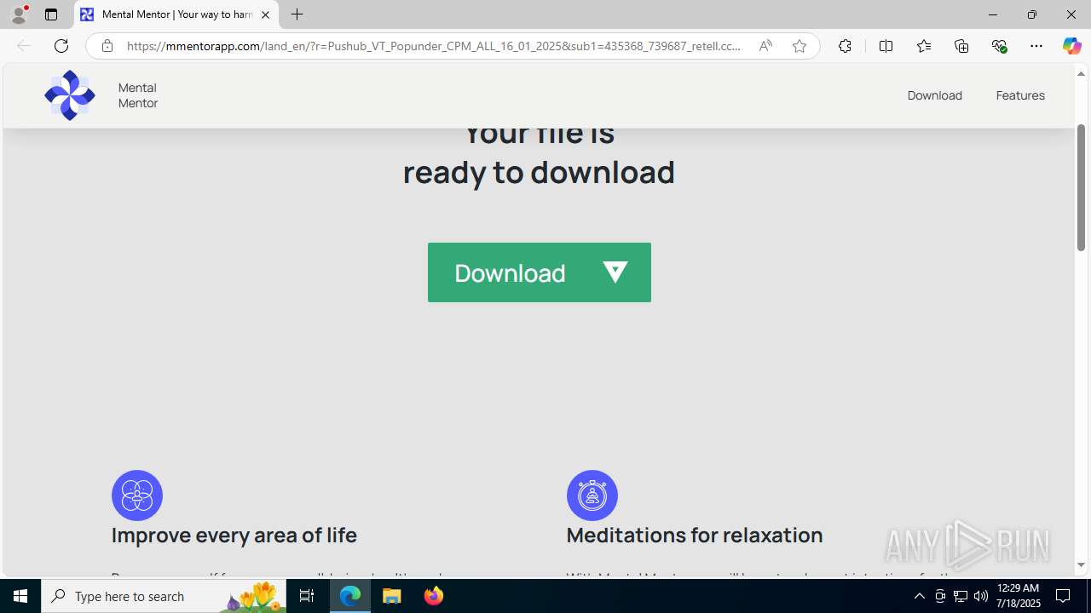Click the Improve every area of life heading

tap(234, 535)
